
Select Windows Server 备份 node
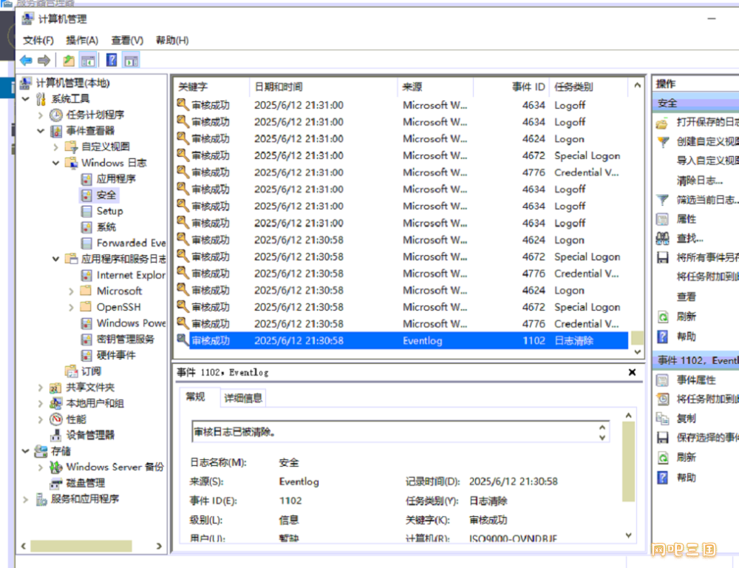click(x=115, y=467)
